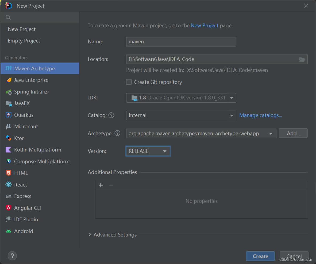The image size is (316, 264).
Task: Select Compose Multiplatform label
Action: [x=42, y=161]
